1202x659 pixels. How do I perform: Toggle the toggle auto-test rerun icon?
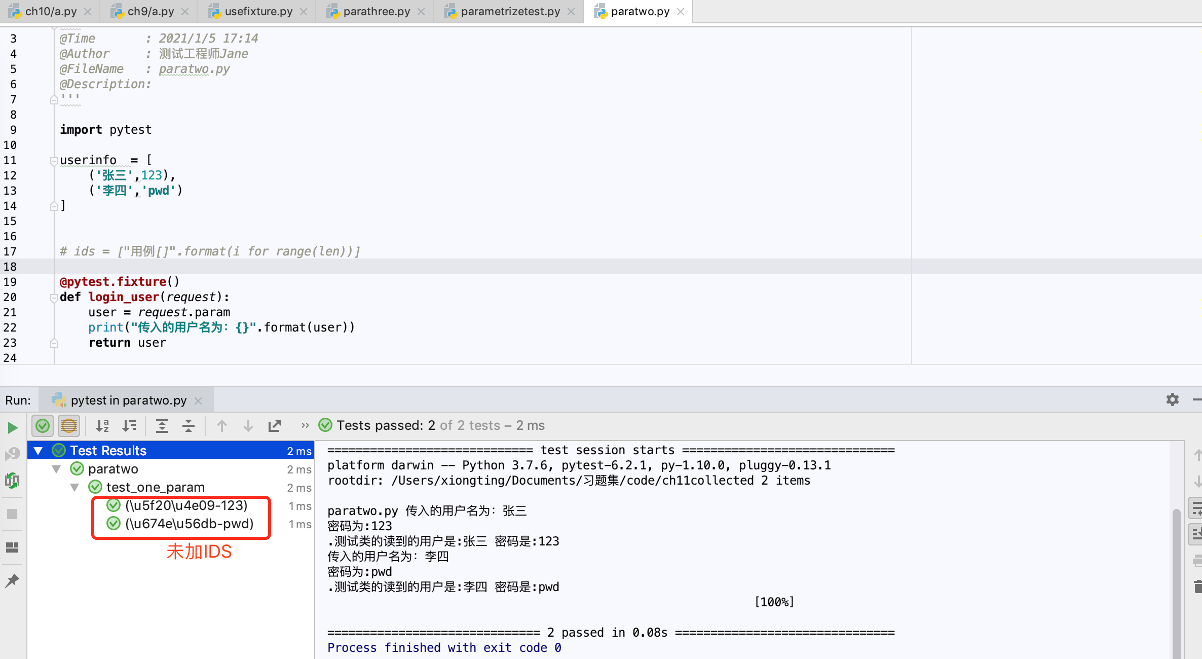12,480
